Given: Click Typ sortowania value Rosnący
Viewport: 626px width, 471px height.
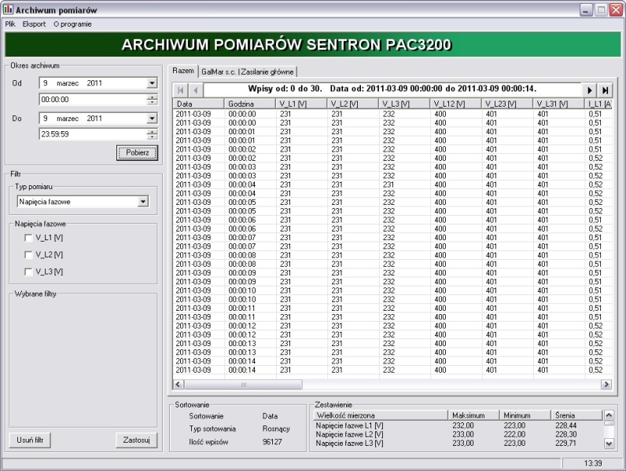Looking at the screenshot, I should tap(276, 429).
